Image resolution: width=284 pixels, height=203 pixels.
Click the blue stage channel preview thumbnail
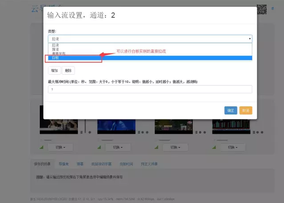(x=116, y=127)
